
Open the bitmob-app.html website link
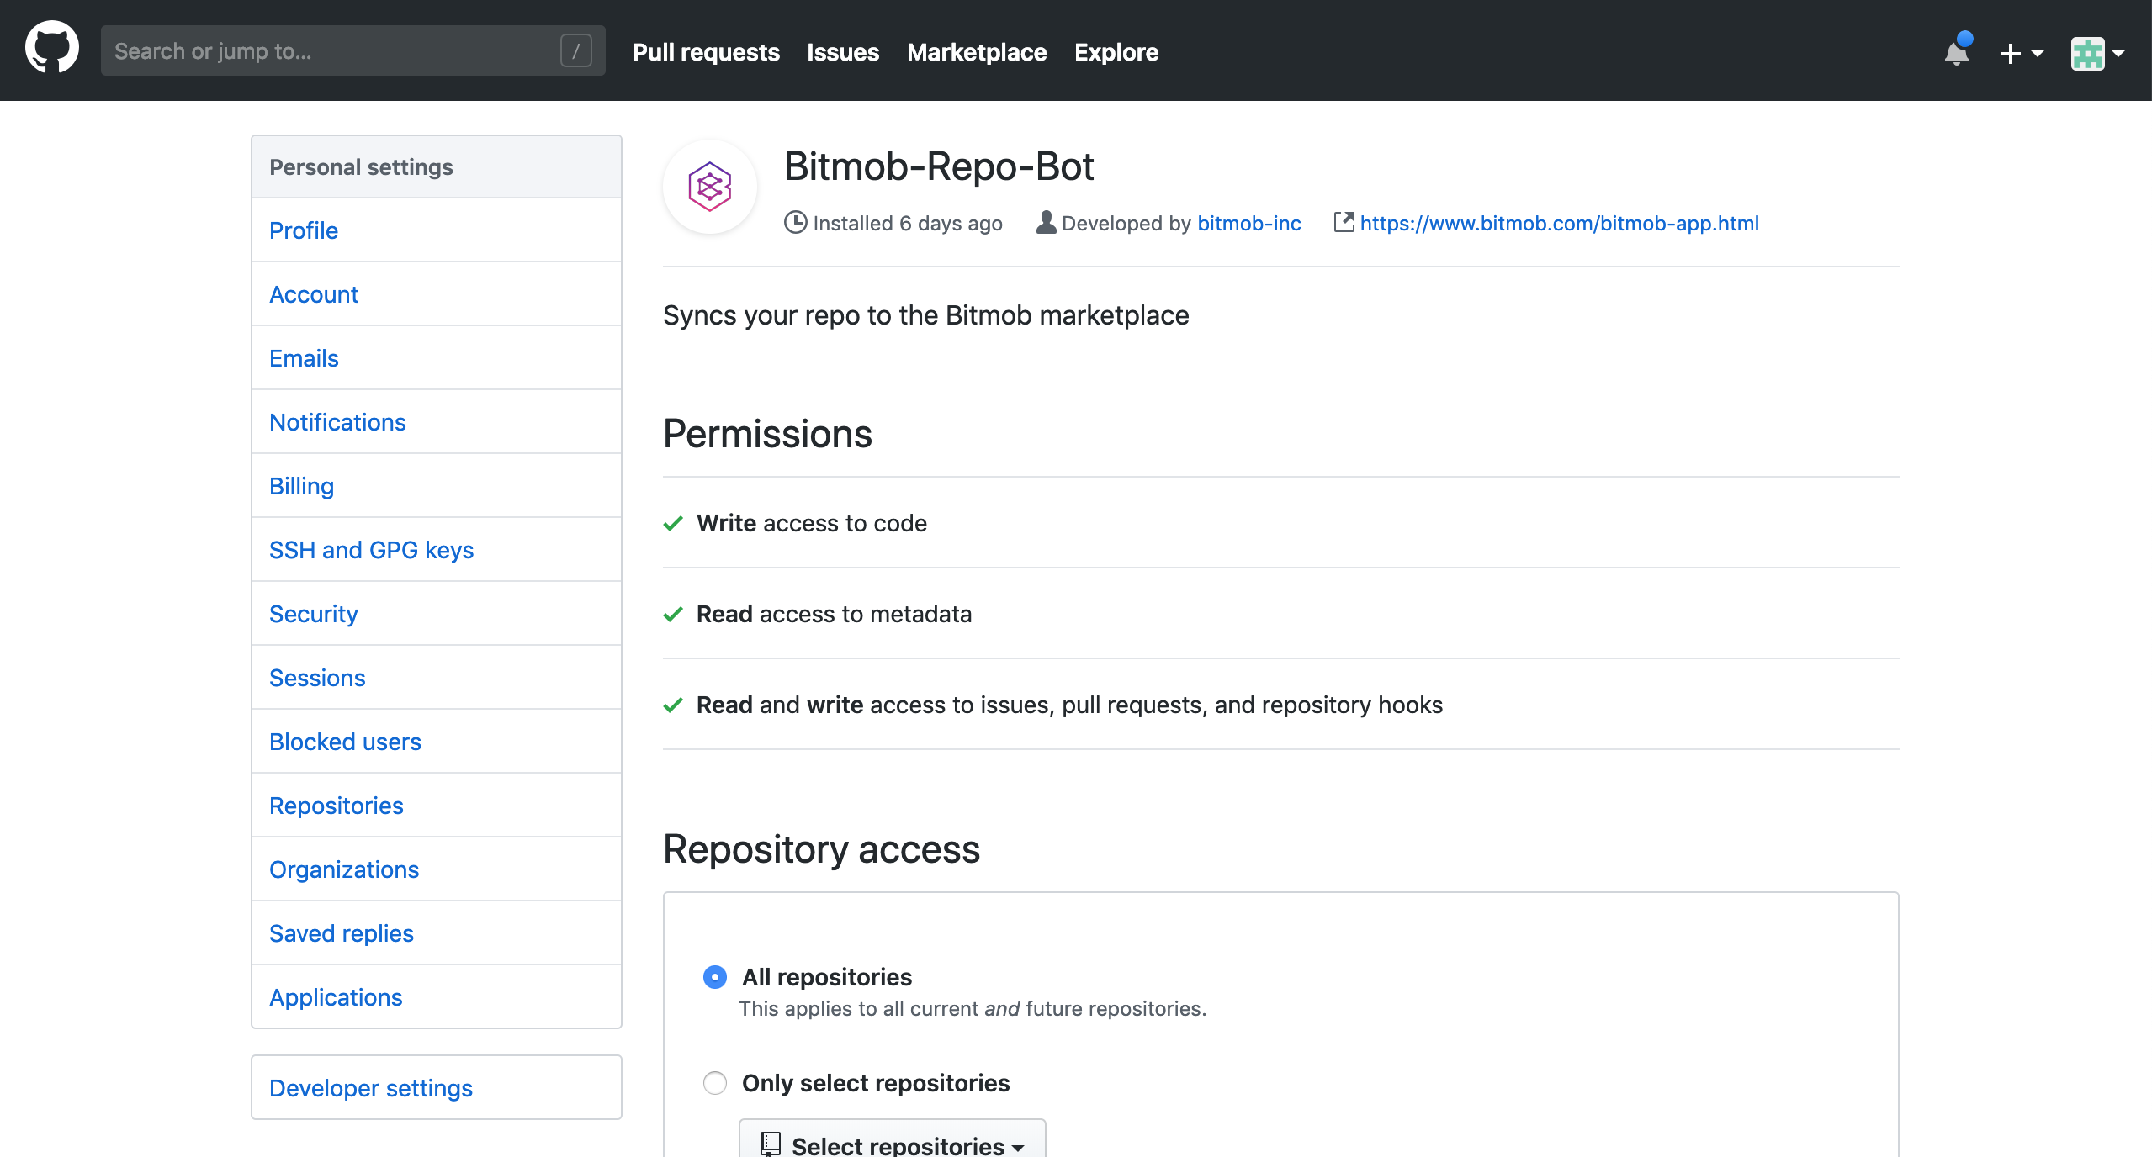(1559, 223)
